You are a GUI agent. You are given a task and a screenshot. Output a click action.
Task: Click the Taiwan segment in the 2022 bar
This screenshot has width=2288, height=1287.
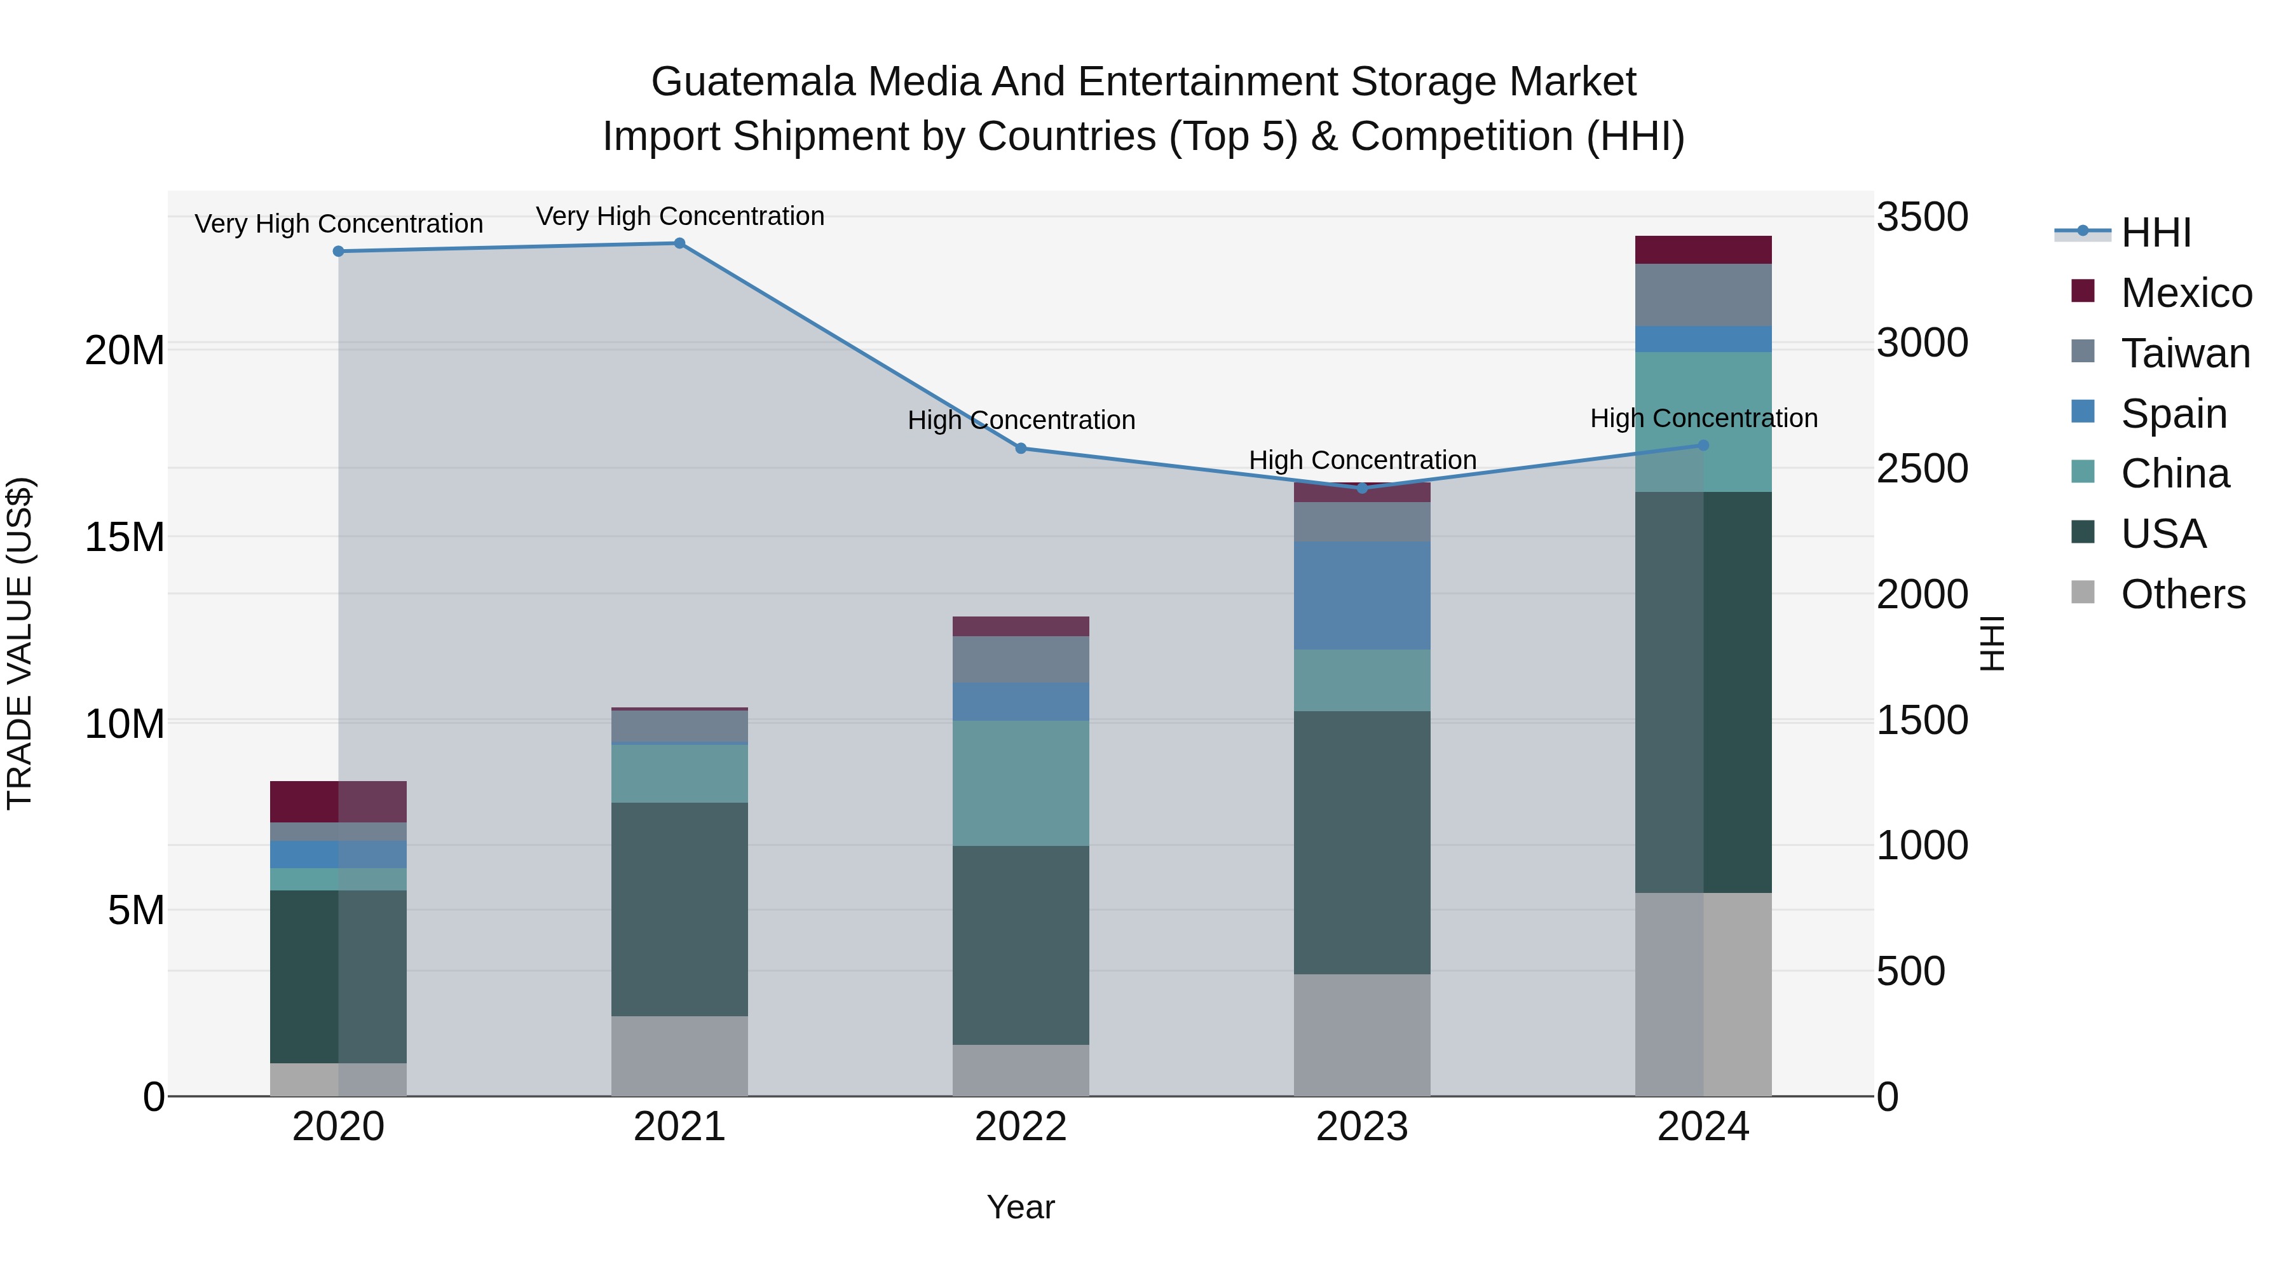click(x=1021, y=659)
